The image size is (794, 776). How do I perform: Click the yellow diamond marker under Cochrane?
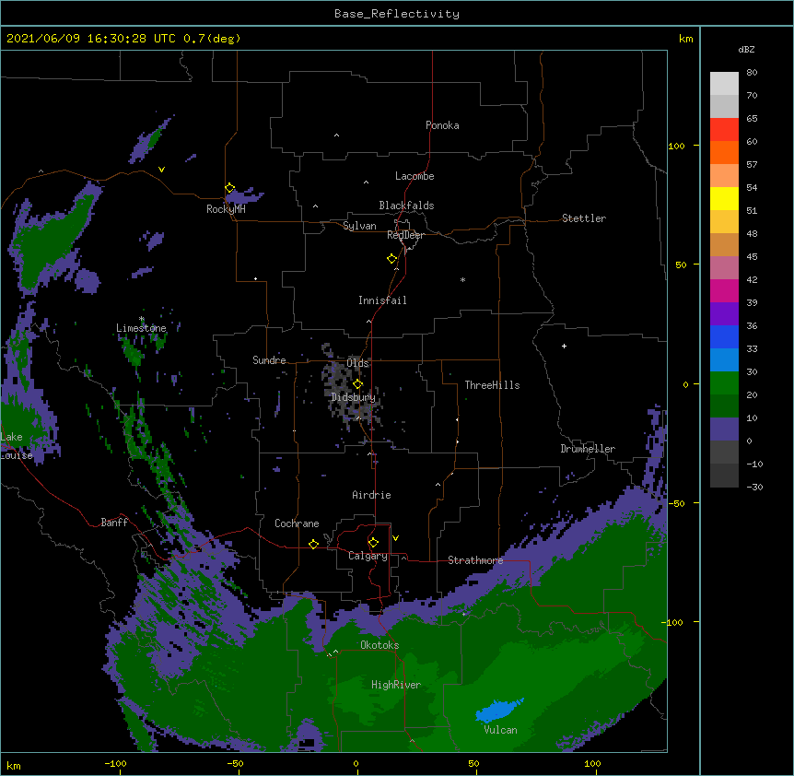point(313,544)
